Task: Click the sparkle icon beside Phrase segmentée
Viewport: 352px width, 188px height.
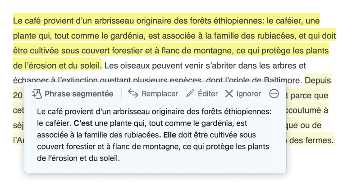Action: click(37, 94)
